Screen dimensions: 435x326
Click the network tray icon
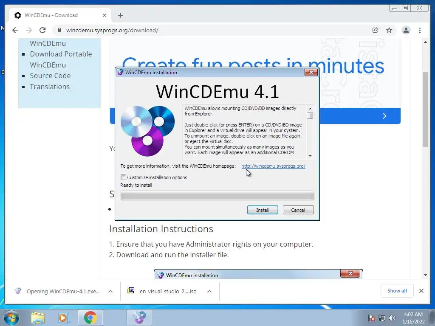pyautogui.click(x=382, y=318)
